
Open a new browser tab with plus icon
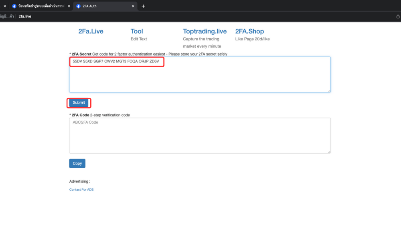pyautogui.click(x=143, y=6)
